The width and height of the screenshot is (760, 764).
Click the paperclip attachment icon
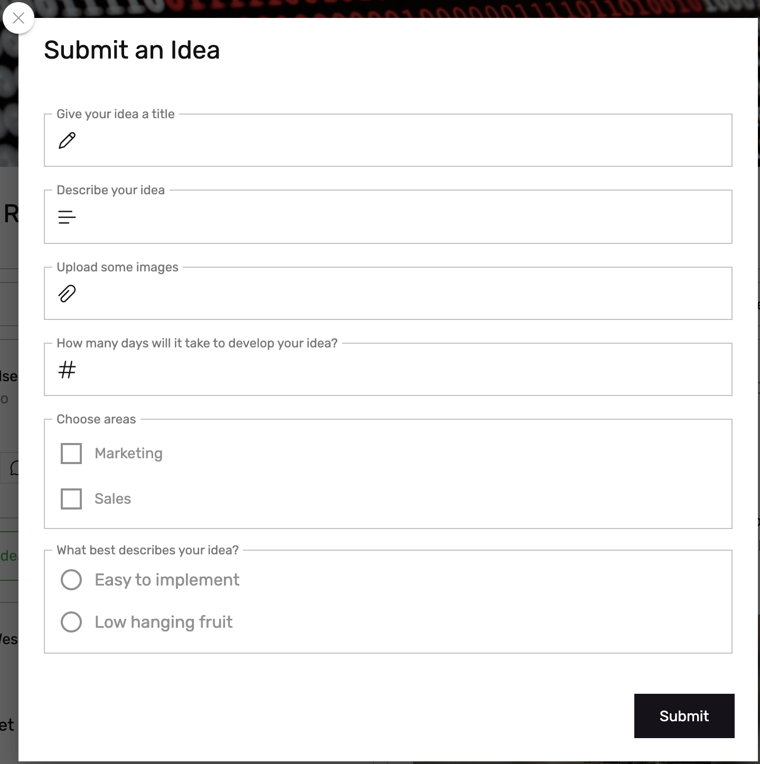click(67, 294)
